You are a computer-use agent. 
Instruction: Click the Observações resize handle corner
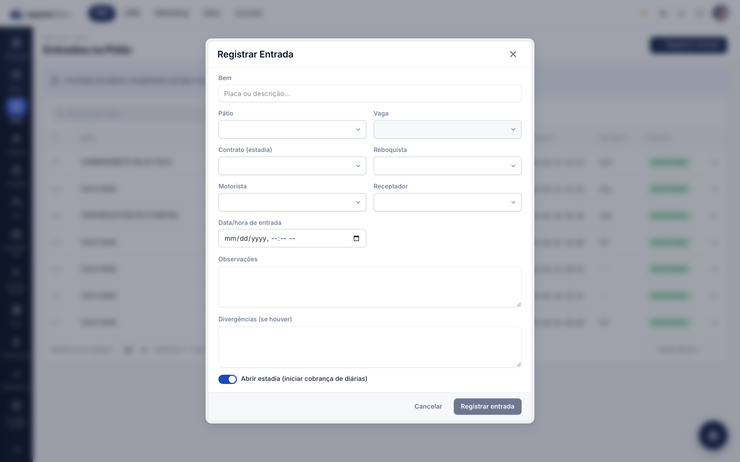(x=519, y=304)
